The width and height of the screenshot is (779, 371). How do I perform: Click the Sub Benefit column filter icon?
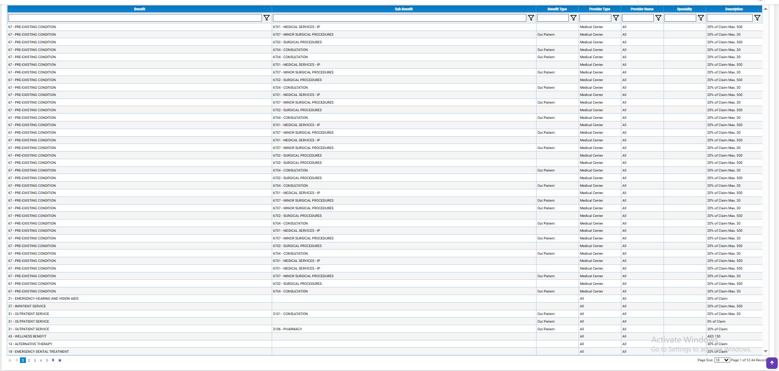[531, 18]
